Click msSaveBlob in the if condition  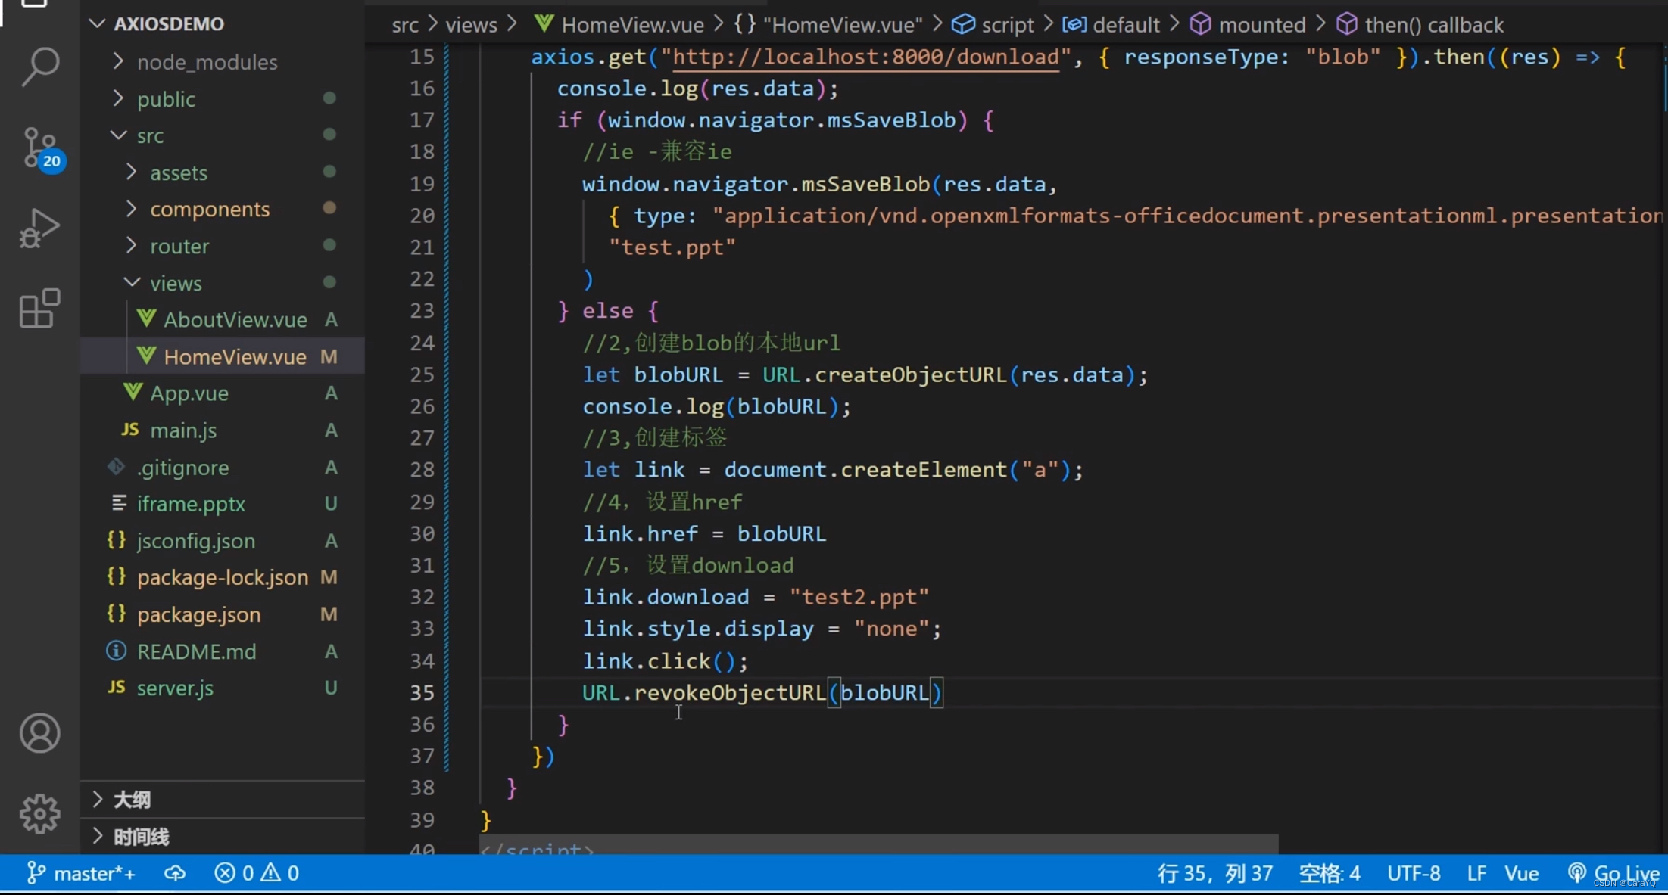pos(891,120)
